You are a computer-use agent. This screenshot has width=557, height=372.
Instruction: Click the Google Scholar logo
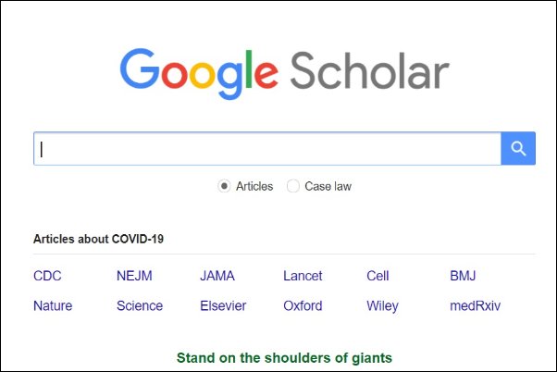284,74
